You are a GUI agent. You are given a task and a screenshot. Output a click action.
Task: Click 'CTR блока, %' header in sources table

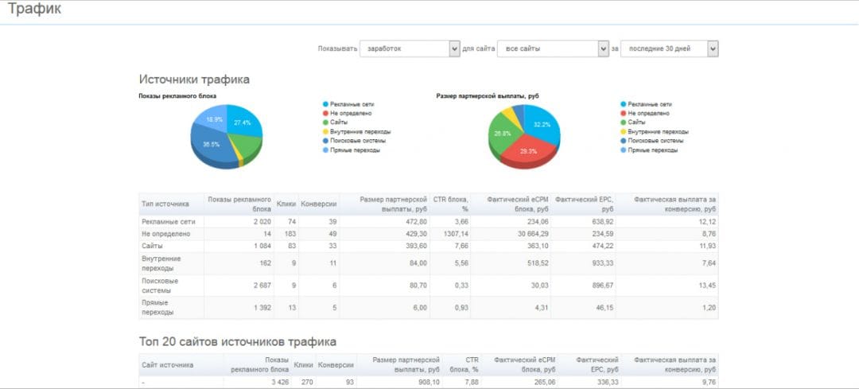(449, 204)
